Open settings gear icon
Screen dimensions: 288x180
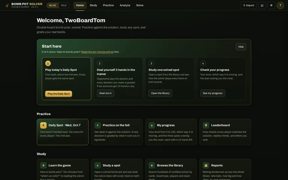coord(271,5)
